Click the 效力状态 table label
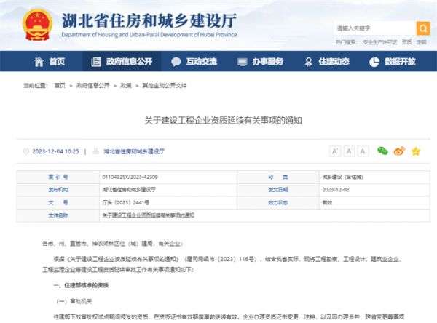The image size is (437, 323). pyautogui.click(x=278, y=202)
